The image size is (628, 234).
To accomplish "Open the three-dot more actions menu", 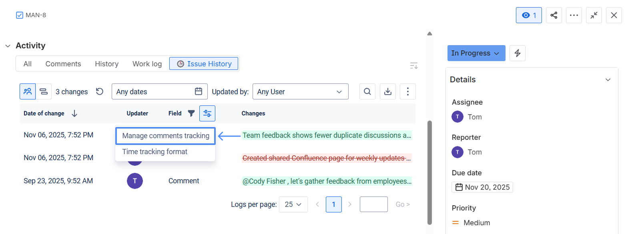I will point(574,15).
